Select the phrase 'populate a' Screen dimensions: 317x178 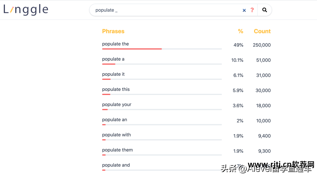(113, 59)
